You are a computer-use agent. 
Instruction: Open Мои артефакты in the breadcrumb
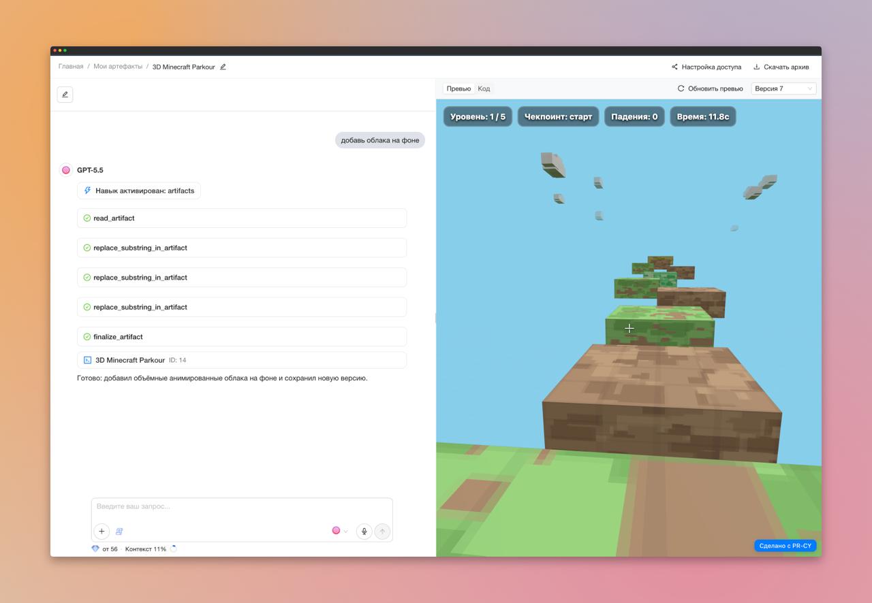pyautogui.click(x=118, y=67)
